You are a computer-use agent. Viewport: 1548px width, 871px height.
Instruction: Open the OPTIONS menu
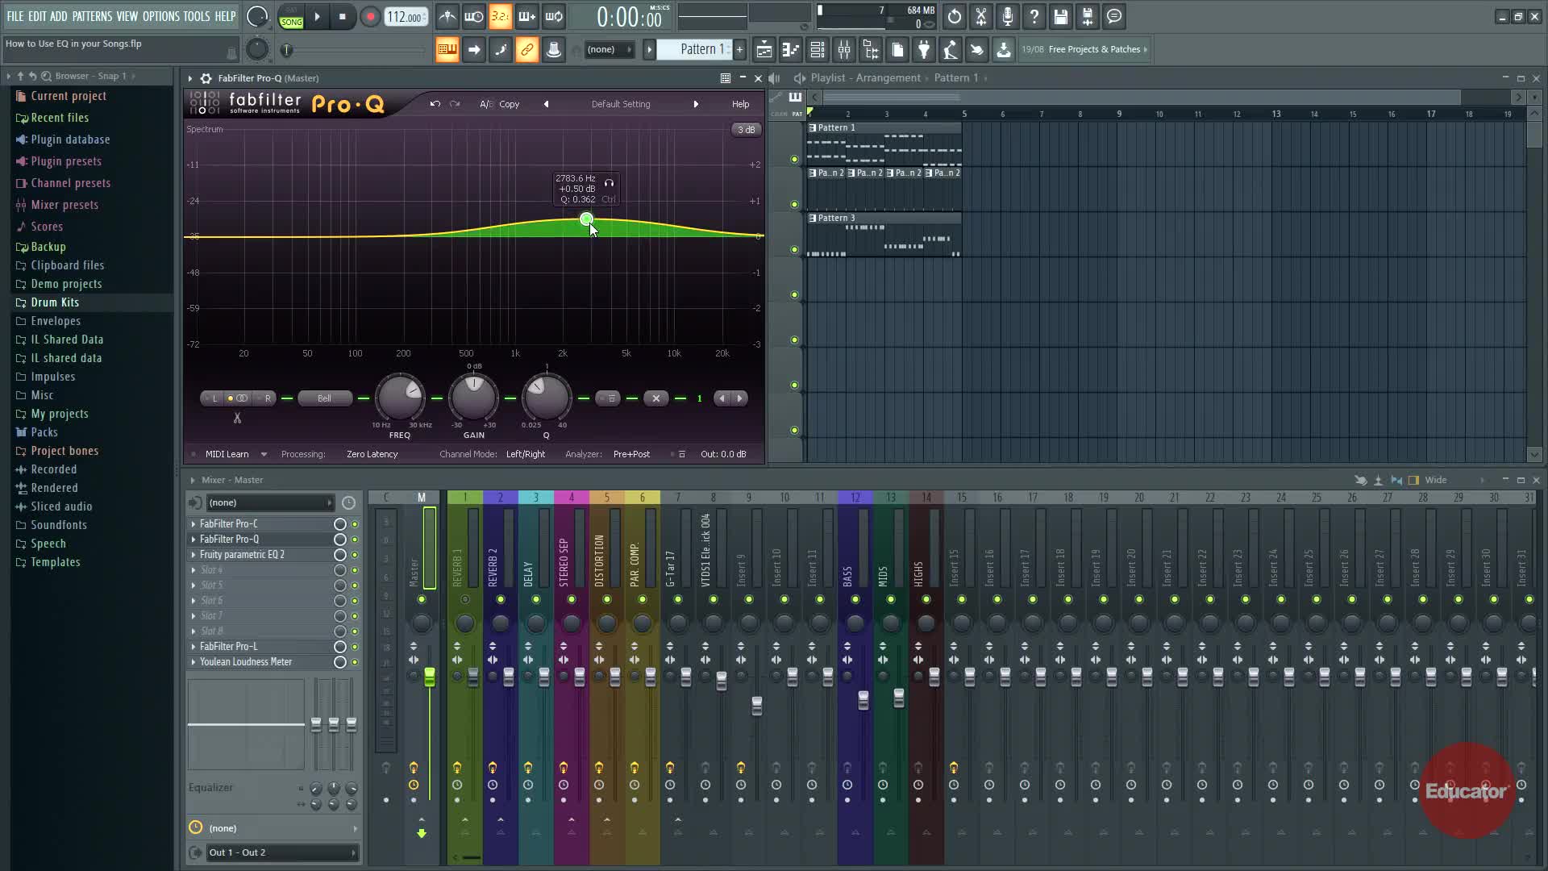[160, 16]
